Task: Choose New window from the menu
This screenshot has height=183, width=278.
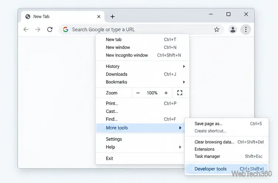Action: [143, 47]
